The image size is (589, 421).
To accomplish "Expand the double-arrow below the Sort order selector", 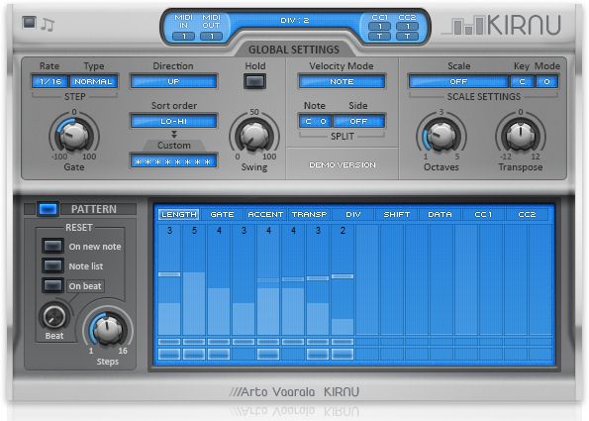I will tap(174, 134).
